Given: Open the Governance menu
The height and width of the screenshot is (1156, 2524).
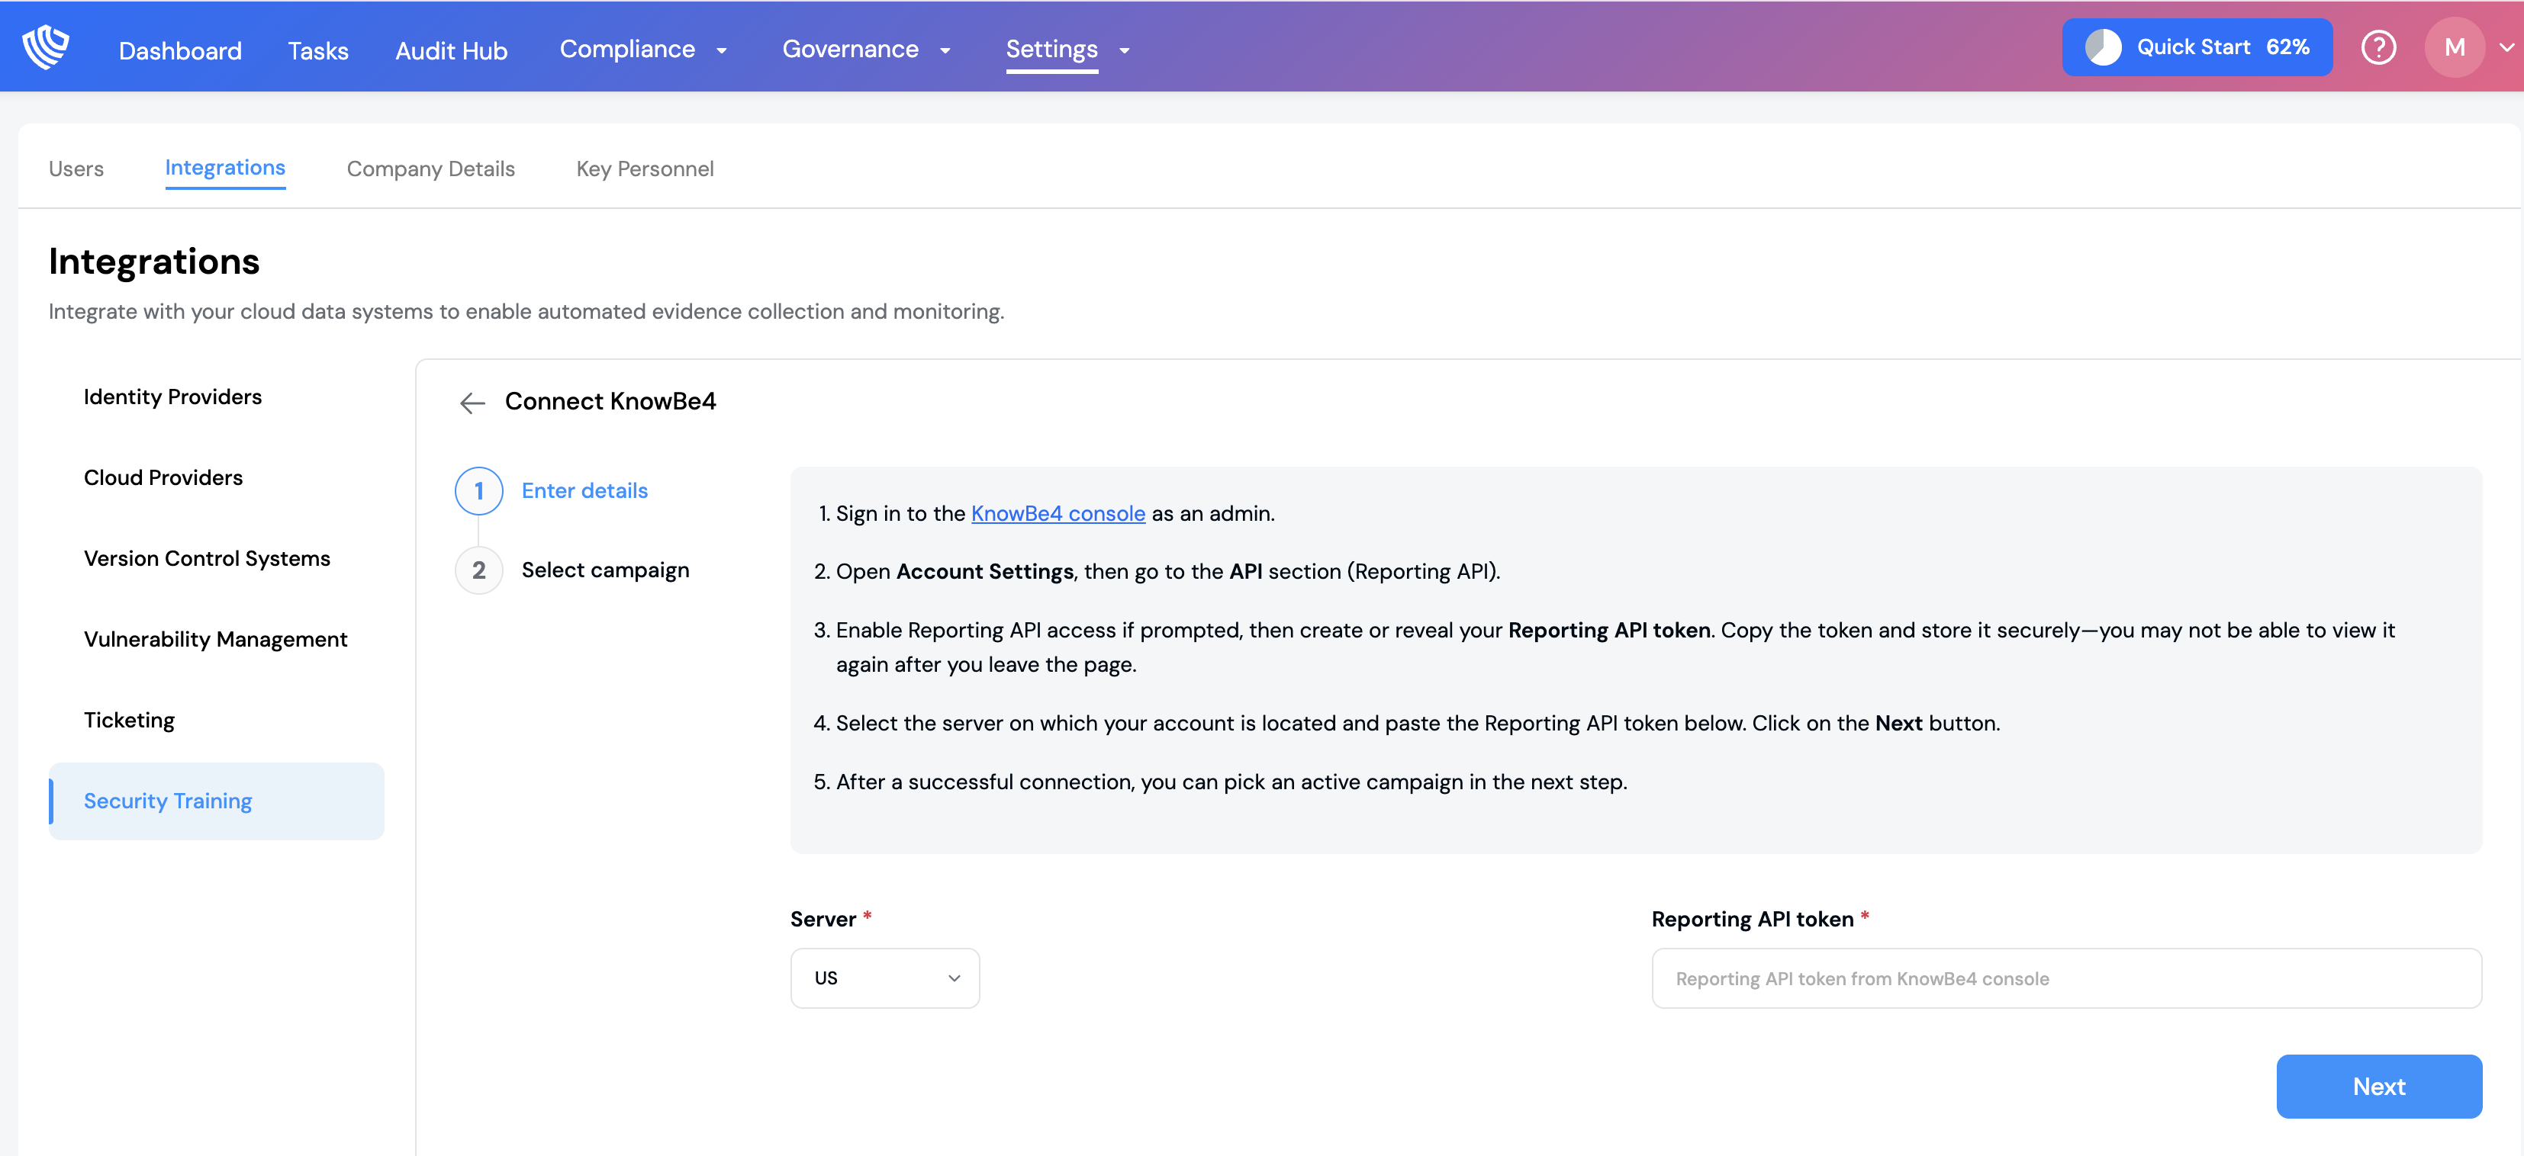Looking at the screenshot, I should tap(851, 49).
